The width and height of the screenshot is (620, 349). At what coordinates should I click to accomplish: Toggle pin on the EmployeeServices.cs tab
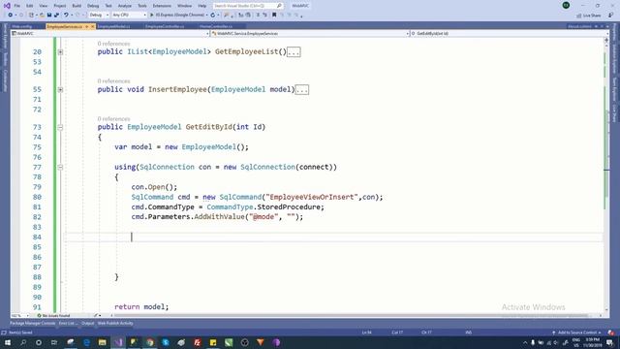tap(86, 26)
